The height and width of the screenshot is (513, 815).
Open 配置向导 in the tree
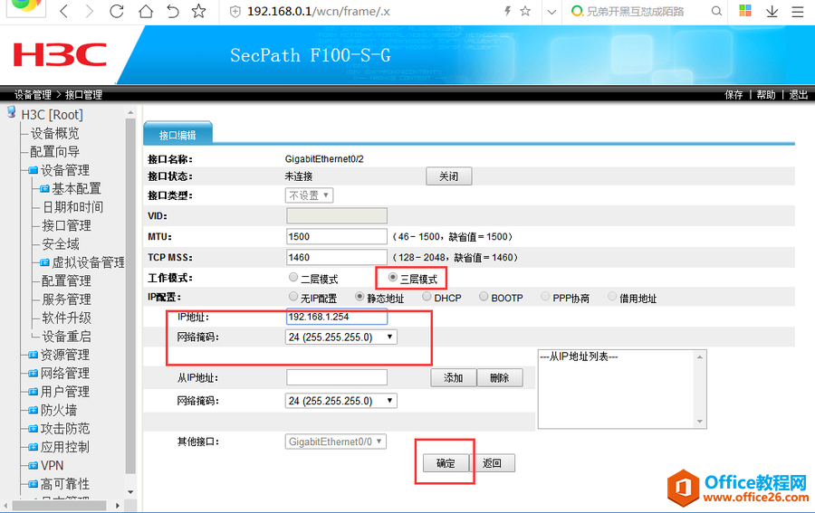[x=54, y=152]
